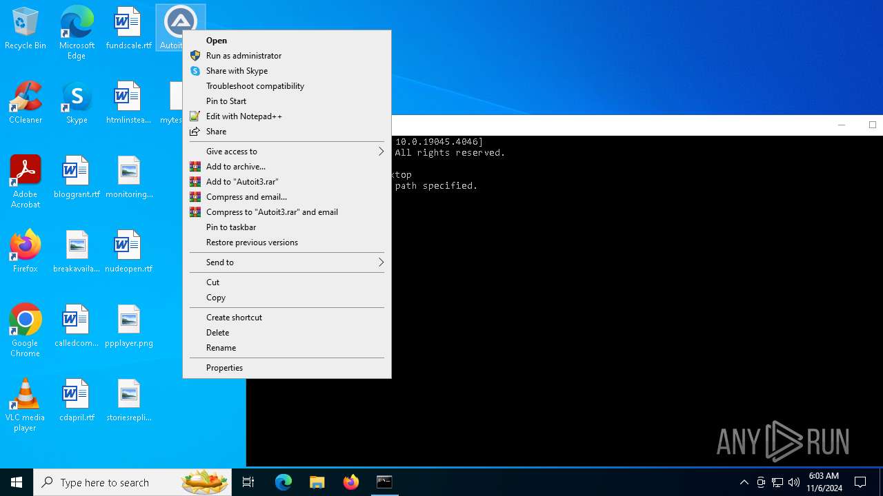The width and height of the screenshot is (883, 496).
Task: Click the Share menu entry
Action: [287, 132]
